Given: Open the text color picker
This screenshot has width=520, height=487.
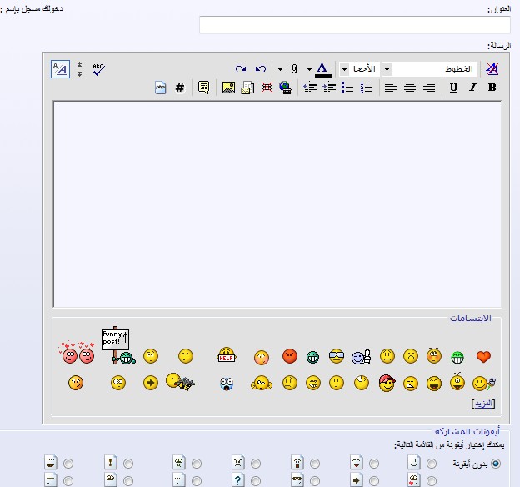Looking at the screenshot, I should 322,68.
